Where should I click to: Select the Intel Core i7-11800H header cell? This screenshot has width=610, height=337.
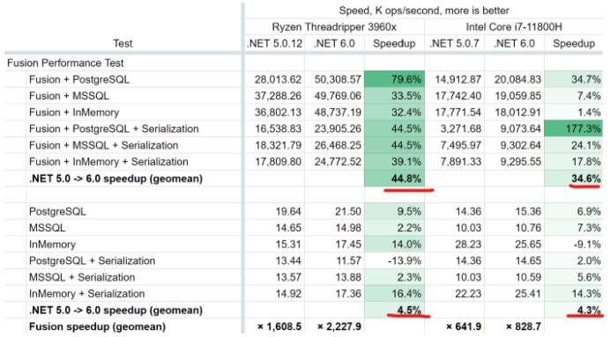pyautogui.click(x=514, y=26)
